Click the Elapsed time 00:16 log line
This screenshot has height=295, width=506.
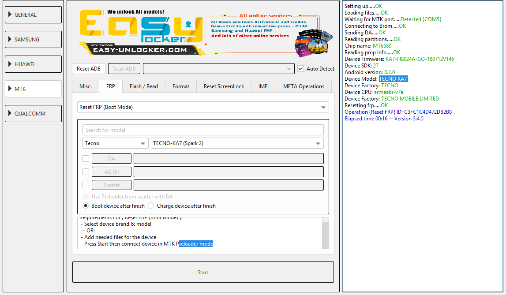coord(384,119)
